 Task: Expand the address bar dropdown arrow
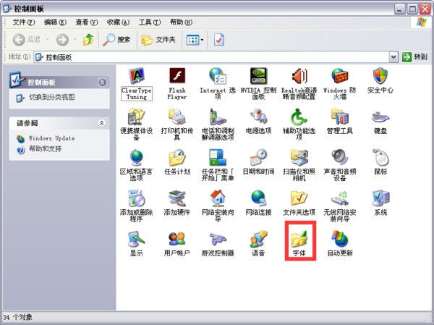click(394, 56)
